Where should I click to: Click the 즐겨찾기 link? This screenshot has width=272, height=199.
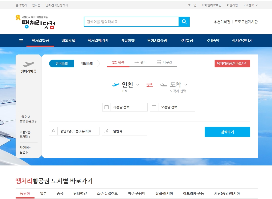(x=21, y=5)
